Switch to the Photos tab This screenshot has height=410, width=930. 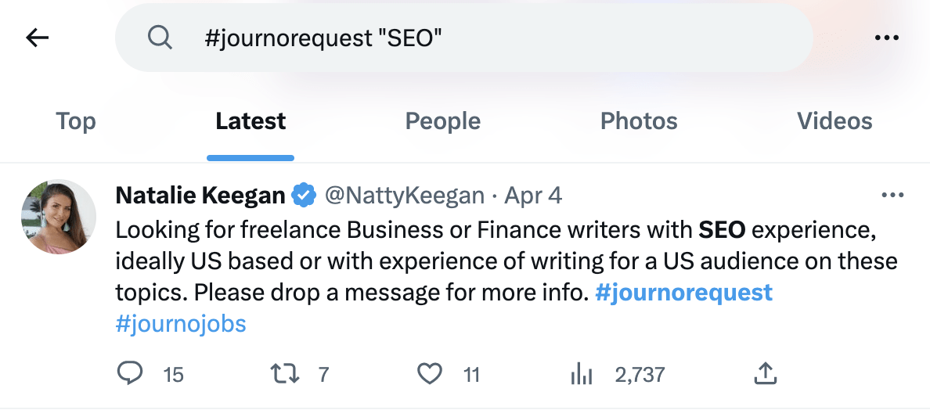click(x=639, y=121)
